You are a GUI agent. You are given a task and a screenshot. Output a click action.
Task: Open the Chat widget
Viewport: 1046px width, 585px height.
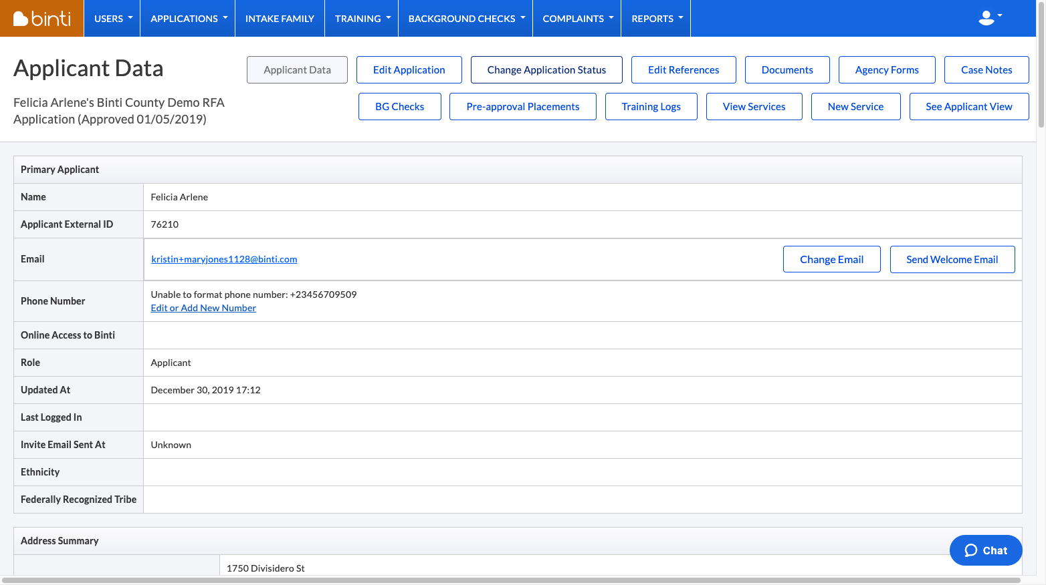[x=986, y=550]
